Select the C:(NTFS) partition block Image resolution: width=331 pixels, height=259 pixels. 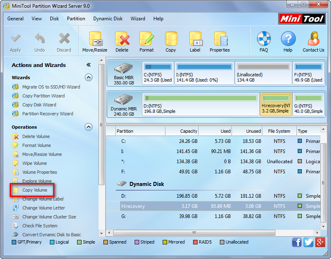[x=158, y=73]
